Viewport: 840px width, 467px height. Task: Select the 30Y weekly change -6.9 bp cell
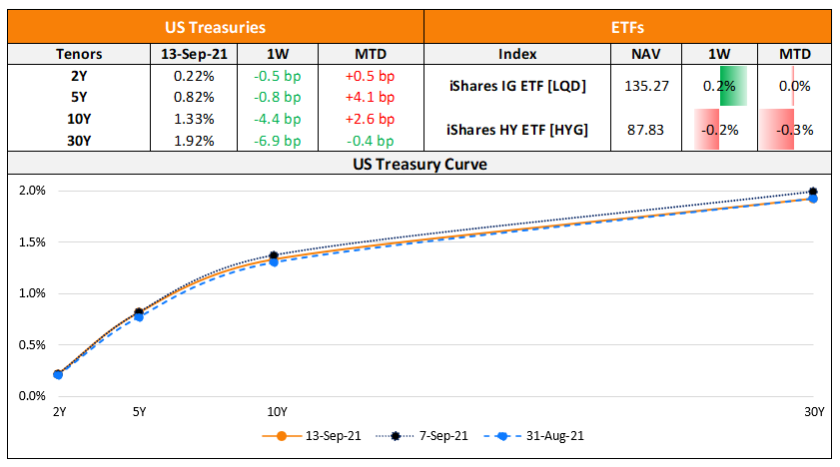[x=275, y=141]
